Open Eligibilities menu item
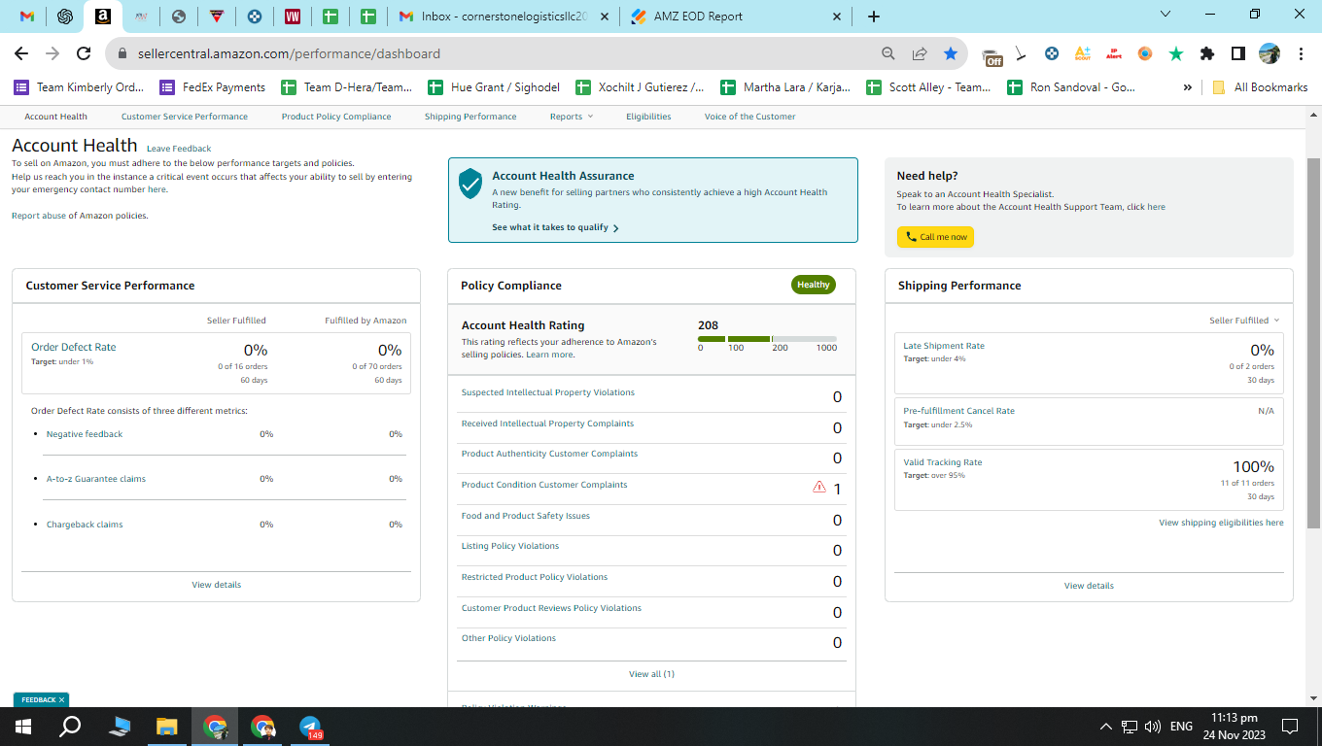Image resolution: width=1322 pixels, height=746 pixels. 648,117
